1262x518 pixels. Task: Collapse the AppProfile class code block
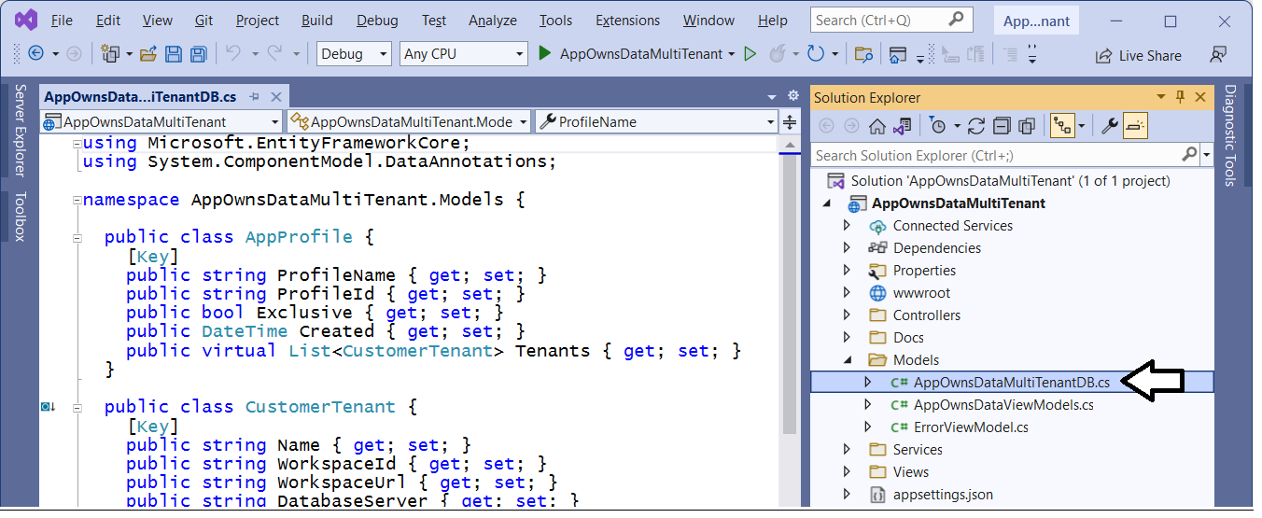pos(77,237)
